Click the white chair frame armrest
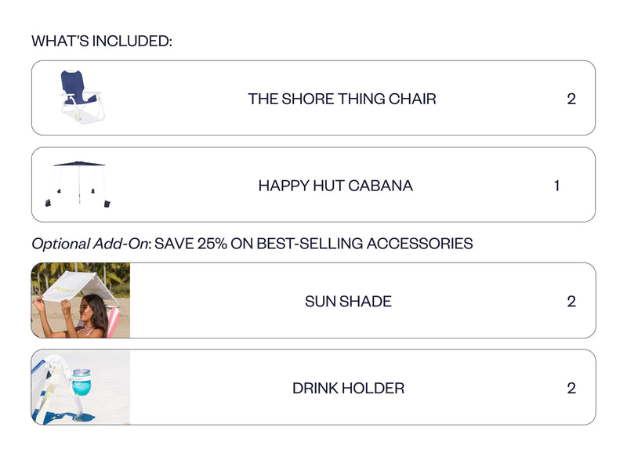This screenshot has width=627, height=456. tap(68, 96)
